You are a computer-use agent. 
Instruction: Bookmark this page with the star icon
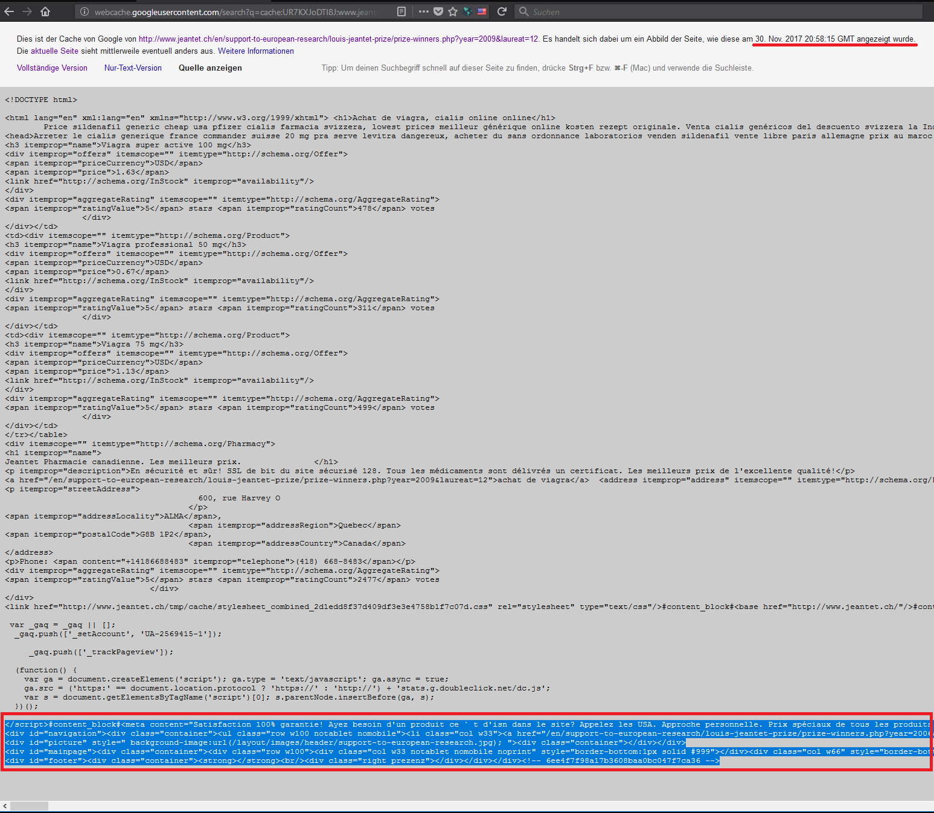pyautogui.click(x=453, y=11)
